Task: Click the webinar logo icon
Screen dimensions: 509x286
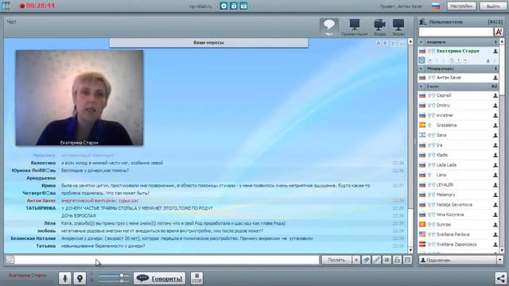Action: coord(6,6)
